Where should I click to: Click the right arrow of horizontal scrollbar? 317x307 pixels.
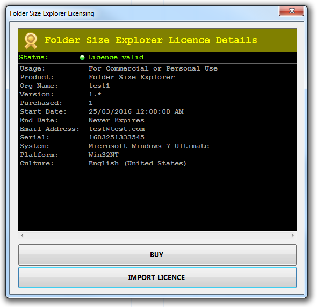coord(292,235)
